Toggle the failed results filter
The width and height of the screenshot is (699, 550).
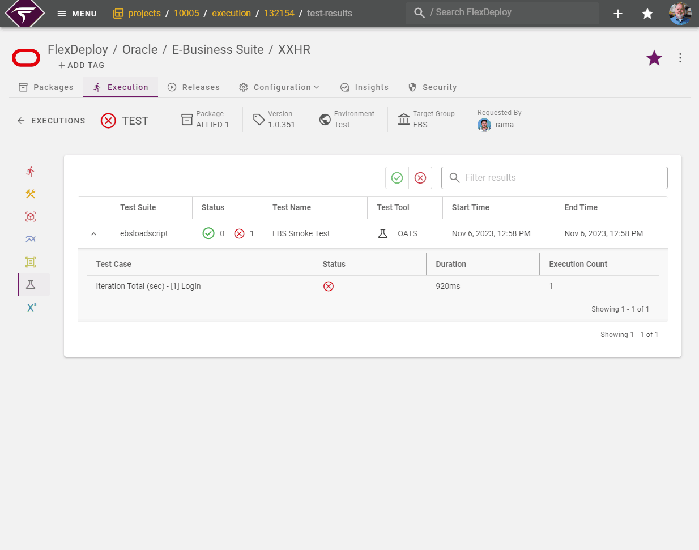click(420, 178)
